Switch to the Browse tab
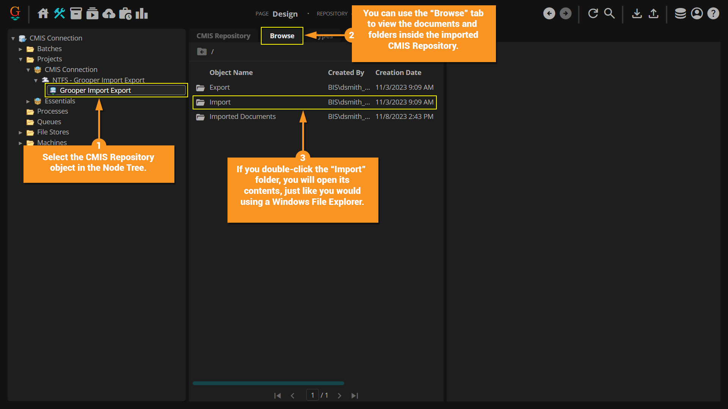Image resolution: width=728 pixels, height=409 pixels. point(282,36)
